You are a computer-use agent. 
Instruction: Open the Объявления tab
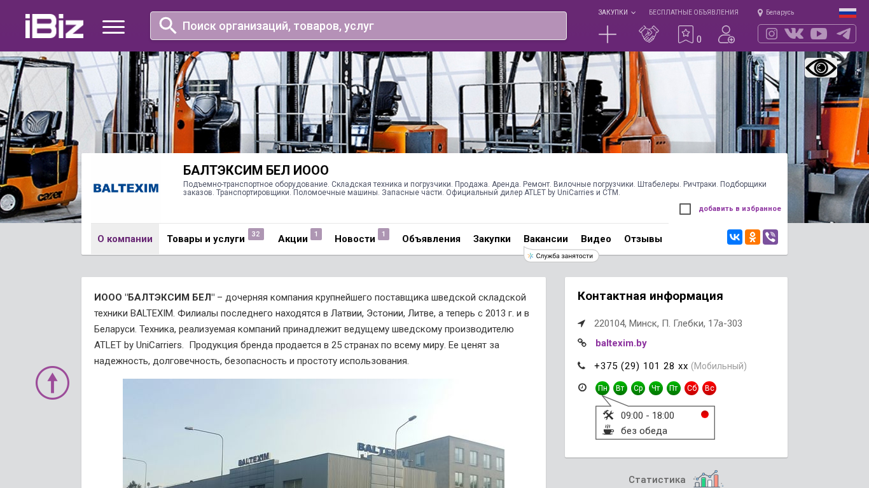[431, 239]
